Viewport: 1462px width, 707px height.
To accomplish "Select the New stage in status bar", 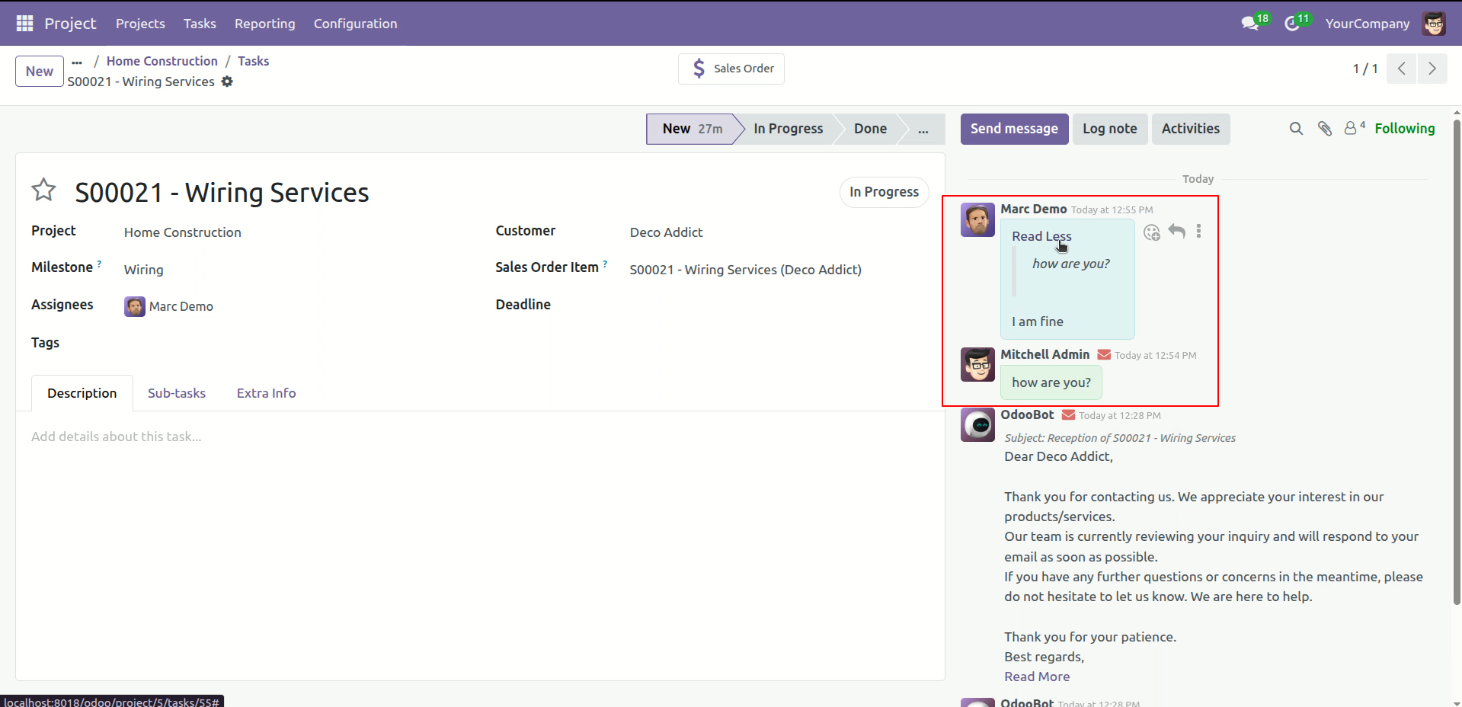I will [692, 129].
